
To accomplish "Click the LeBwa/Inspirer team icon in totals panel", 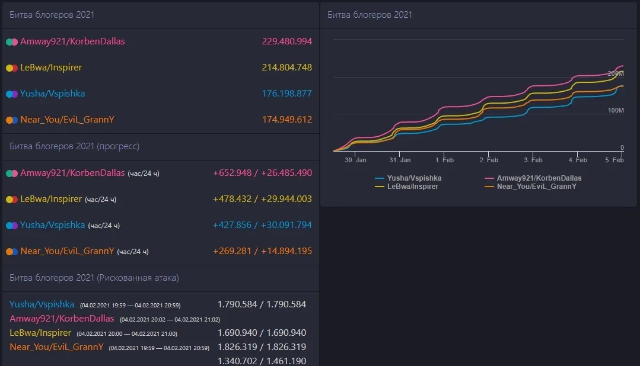I will coord(12,68).
